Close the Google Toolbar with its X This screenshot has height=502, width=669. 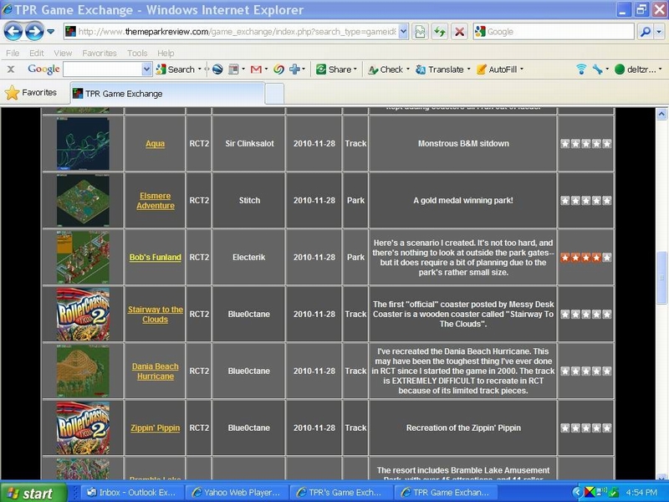click(x=11, y=69)
